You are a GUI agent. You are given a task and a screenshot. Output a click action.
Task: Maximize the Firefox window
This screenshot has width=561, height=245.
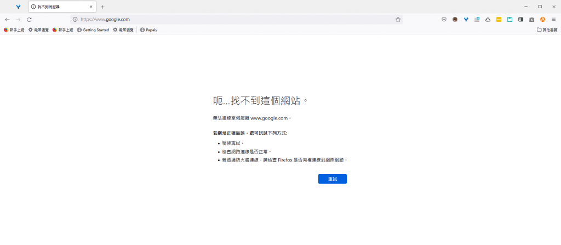[540, 7]
